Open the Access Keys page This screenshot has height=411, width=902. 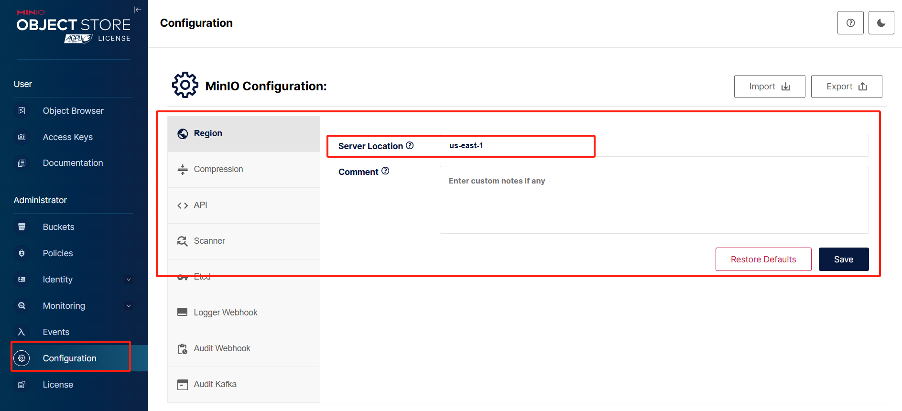click(x=67, y=137)
